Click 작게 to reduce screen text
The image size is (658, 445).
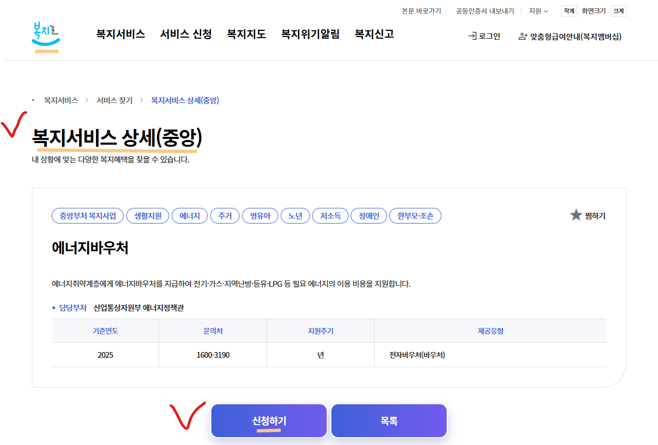click(569, 10)
